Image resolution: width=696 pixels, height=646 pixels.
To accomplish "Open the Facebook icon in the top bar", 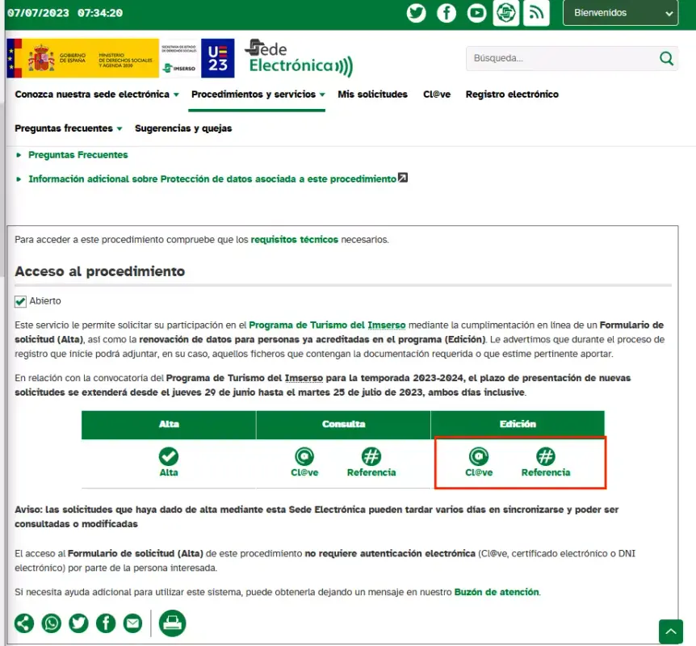I will [446, 13].
